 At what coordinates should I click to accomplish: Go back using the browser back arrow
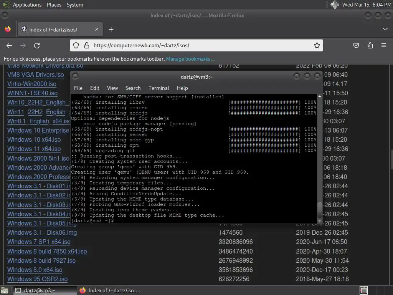pyautogui.click(x=9, y=45)
